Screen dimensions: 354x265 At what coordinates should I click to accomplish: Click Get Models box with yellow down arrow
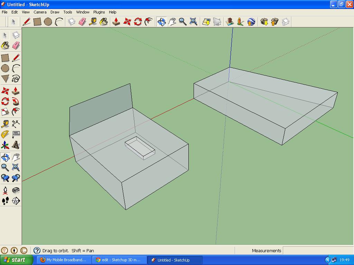264,22
